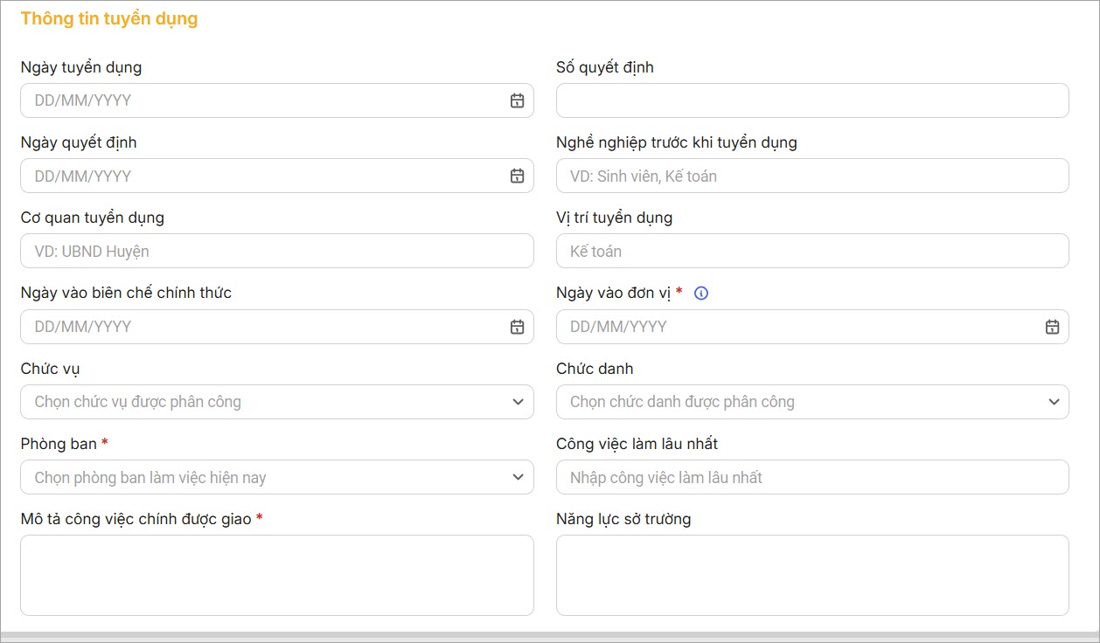Open calendar for Ngày vào biên chế chính thức
Image resolution: width=1100 pixels, height=643 pixels.
(x=517, y=327)
